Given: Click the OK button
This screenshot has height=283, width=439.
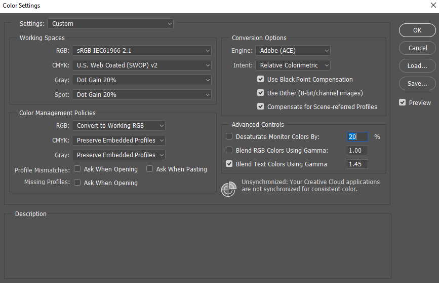Looking at the screenshot, I should 417,30.
